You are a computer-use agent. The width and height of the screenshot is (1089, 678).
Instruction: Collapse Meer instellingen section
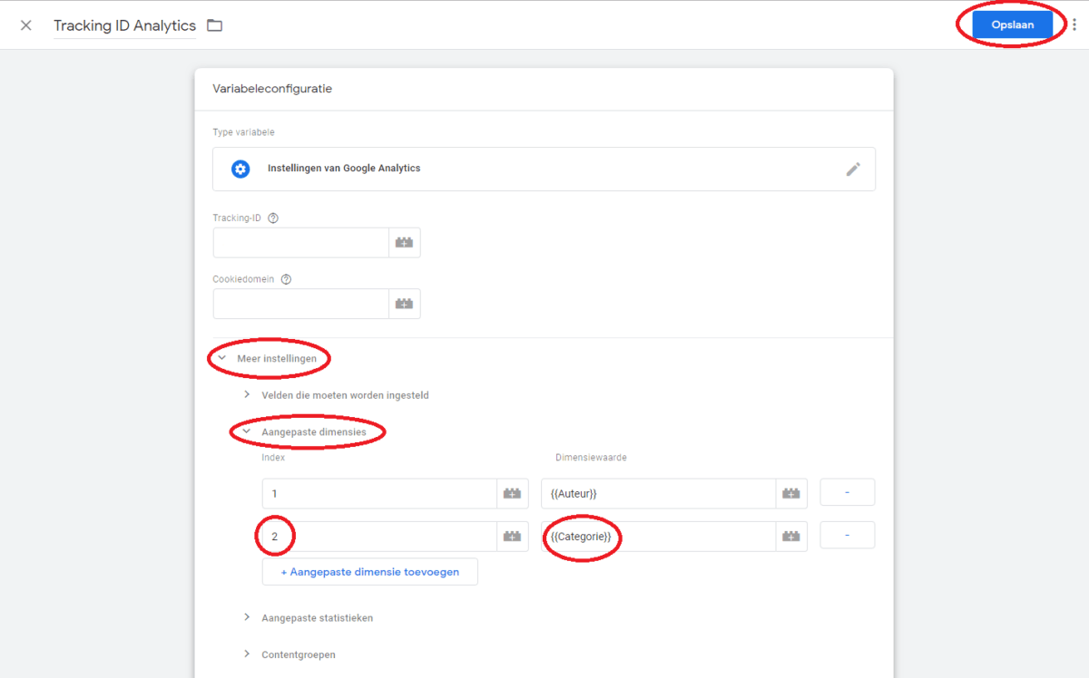(x=268, y=359)
